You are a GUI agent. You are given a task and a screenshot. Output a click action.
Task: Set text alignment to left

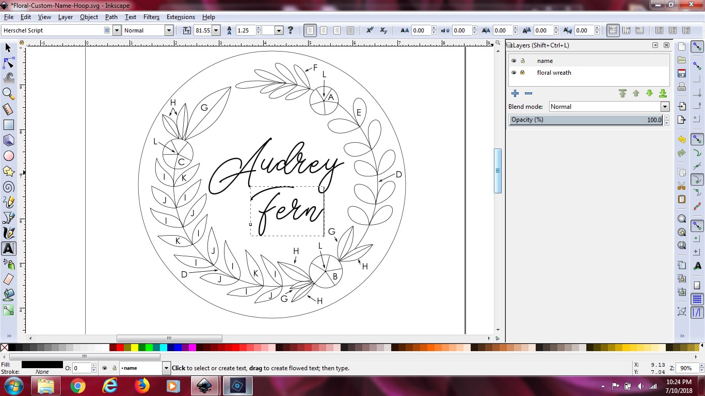(x=310, y=30)
